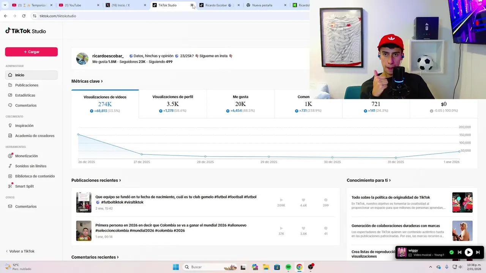Click the microphone tray icon

click(447, 267)
